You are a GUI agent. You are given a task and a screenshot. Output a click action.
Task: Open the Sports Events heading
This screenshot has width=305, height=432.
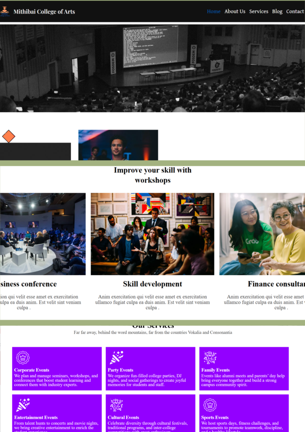point(215,417)
